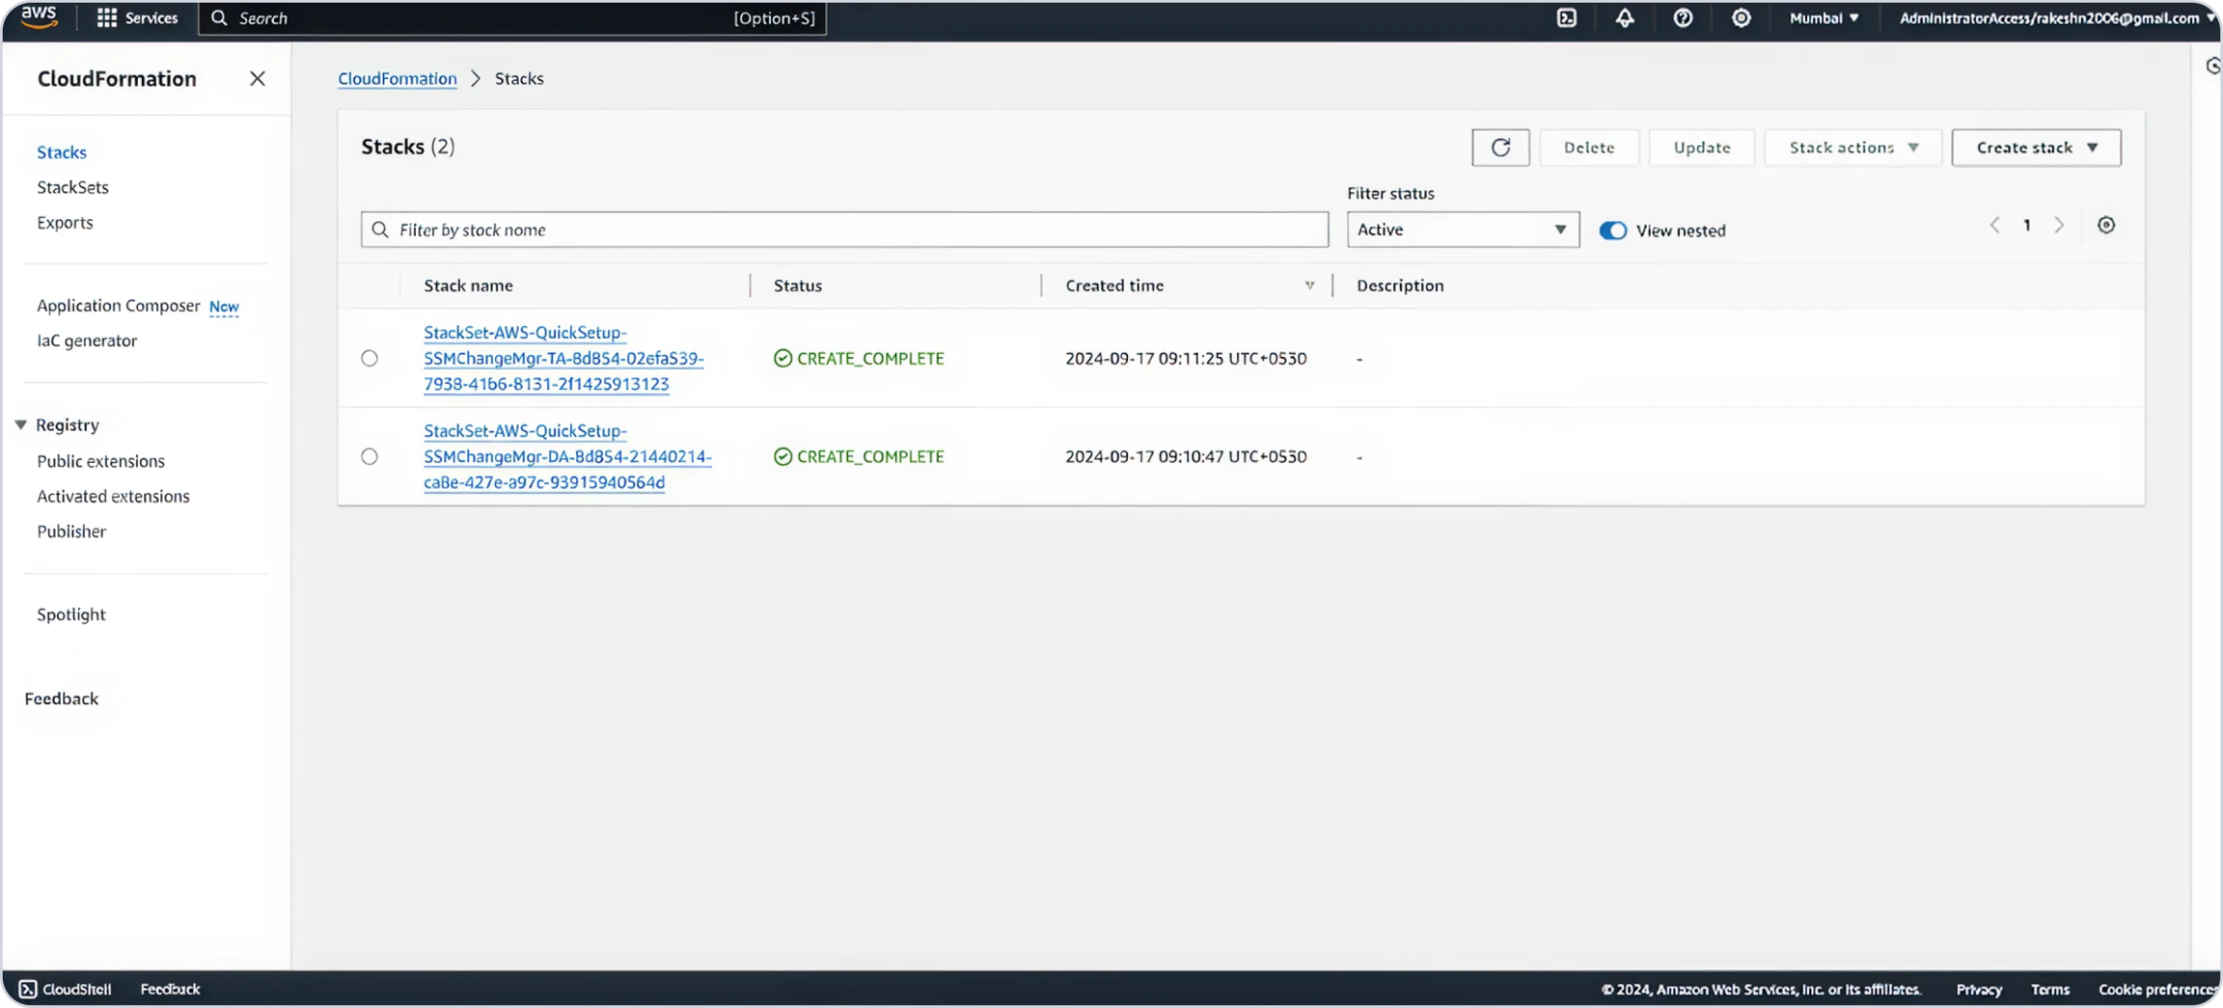
Task: Open the Create stack dropdown
Action: coord(2035,148)
